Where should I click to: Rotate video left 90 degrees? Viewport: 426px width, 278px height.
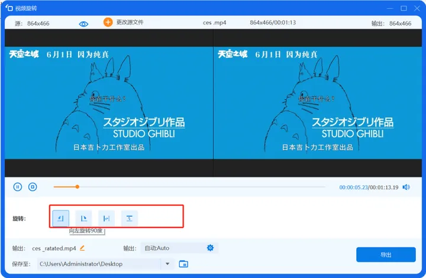(60, 218)
